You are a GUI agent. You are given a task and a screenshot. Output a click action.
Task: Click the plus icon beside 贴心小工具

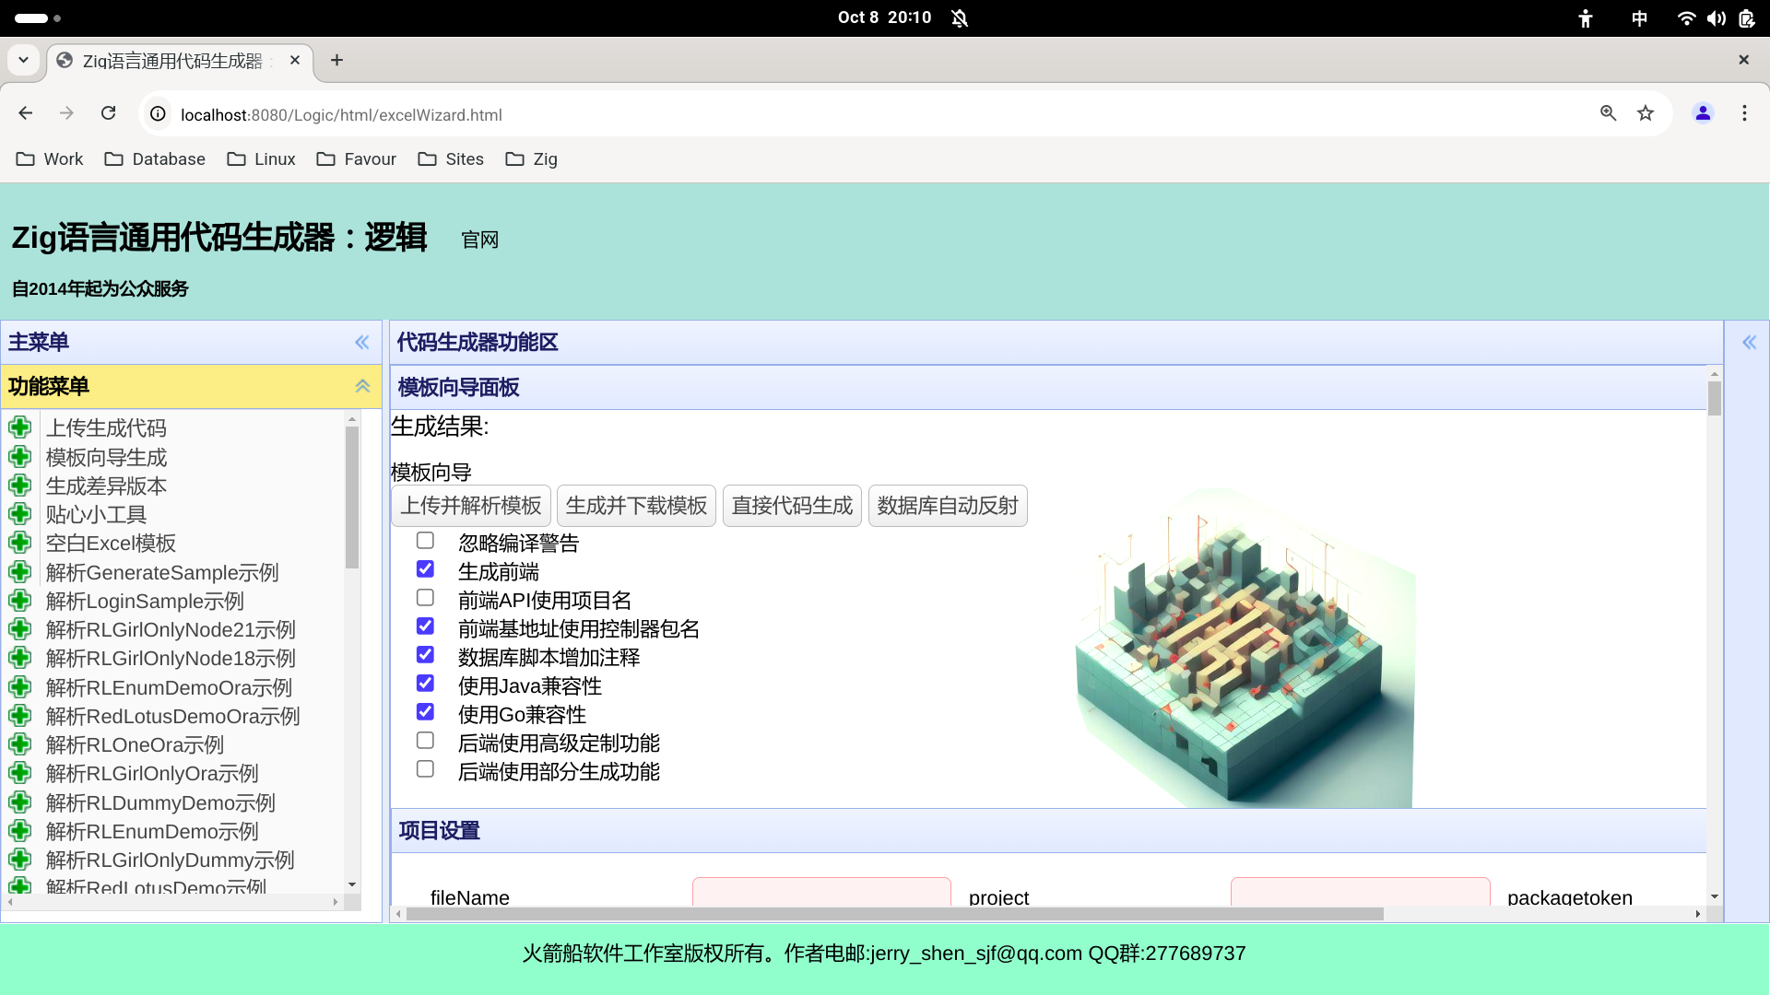pyautogui.click(x=20, y=514)
